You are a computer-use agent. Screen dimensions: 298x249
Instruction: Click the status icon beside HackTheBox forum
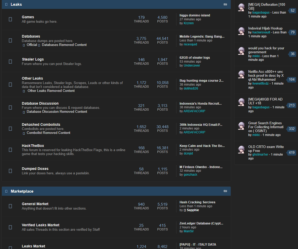[10, 150]
